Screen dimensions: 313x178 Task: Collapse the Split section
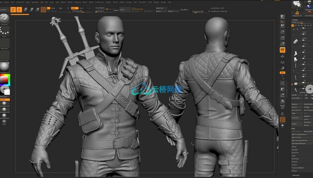tap(293, 129)
